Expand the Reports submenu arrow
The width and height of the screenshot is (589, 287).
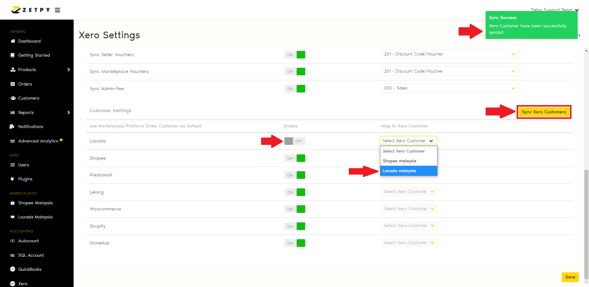point(69,112)
